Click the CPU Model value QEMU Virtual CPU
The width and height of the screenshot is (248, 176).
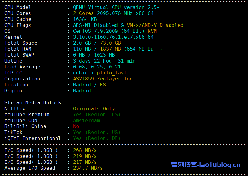click(x=116, y=7)
